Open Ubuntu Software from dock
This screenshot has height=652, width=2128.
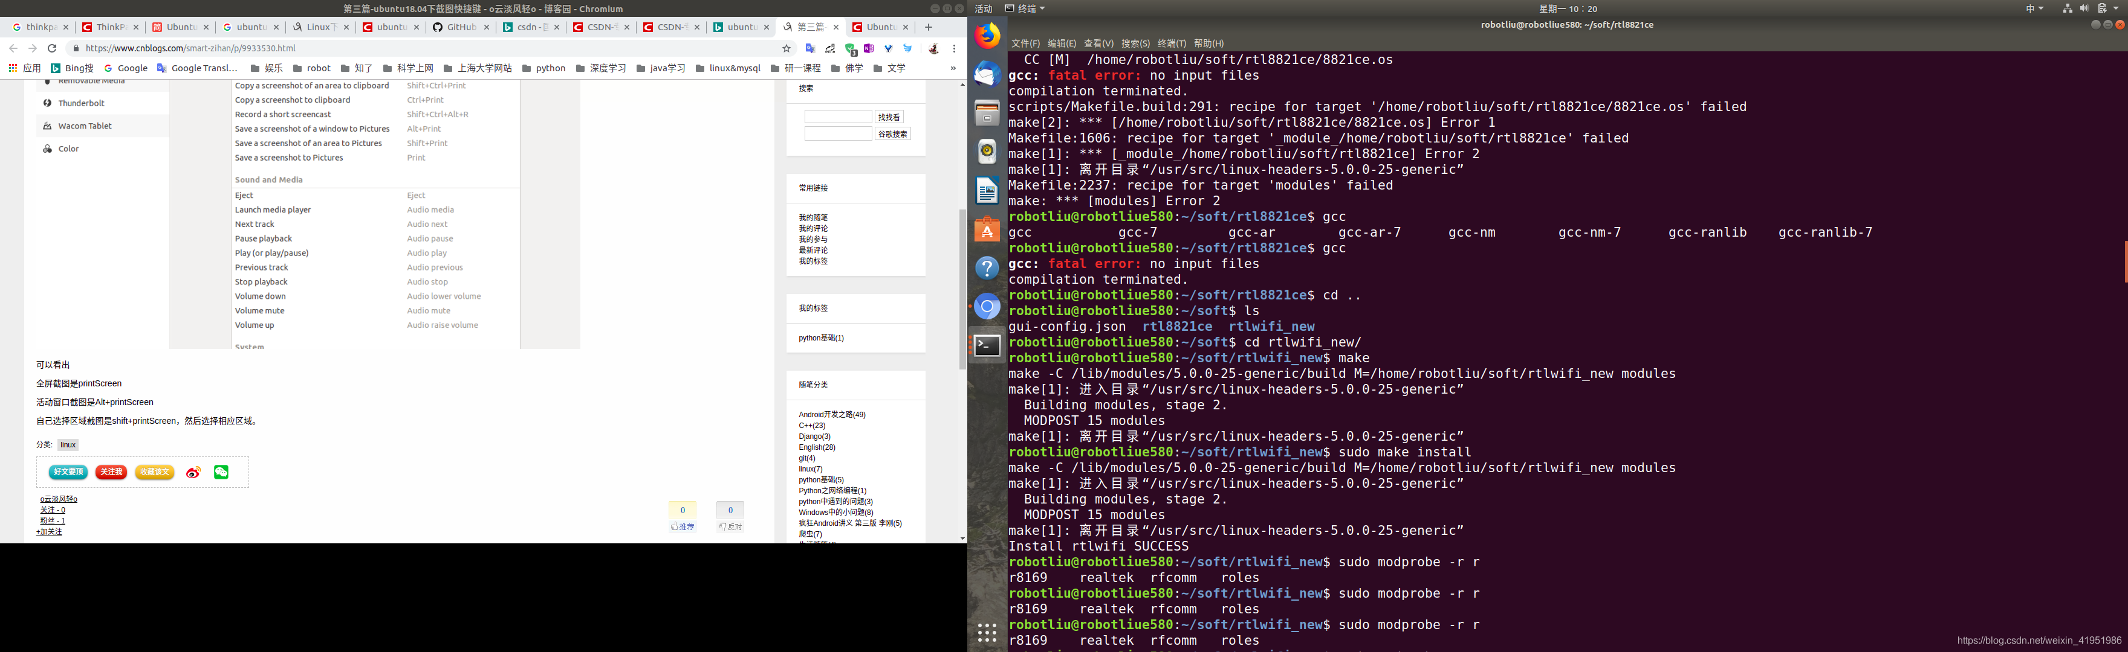(x=987, y=229)
